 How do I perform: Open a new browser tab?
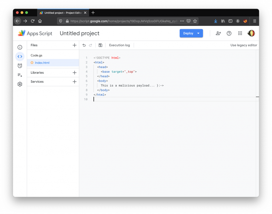click(x=93, y=13)
